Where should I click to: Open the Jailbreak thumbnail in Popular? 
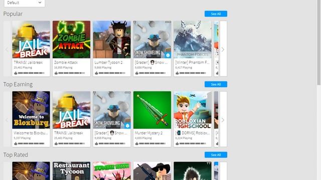[31, 39]
